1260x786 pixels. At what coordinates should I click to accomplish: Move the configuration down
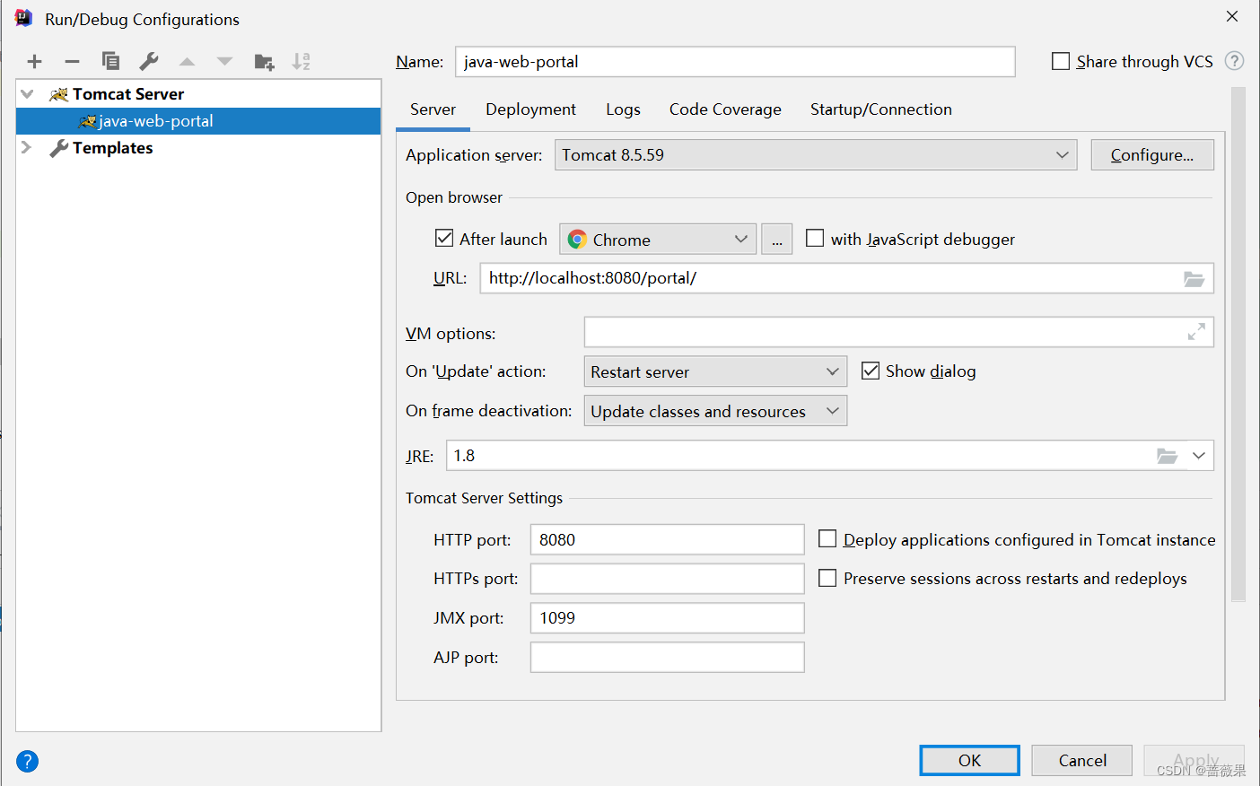click(x=224, y=61)
